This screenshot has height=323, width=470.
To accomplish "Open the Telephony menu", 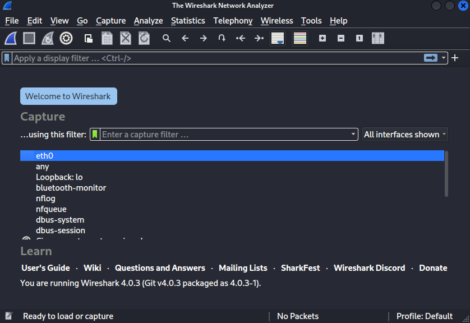I will point(233,21).
